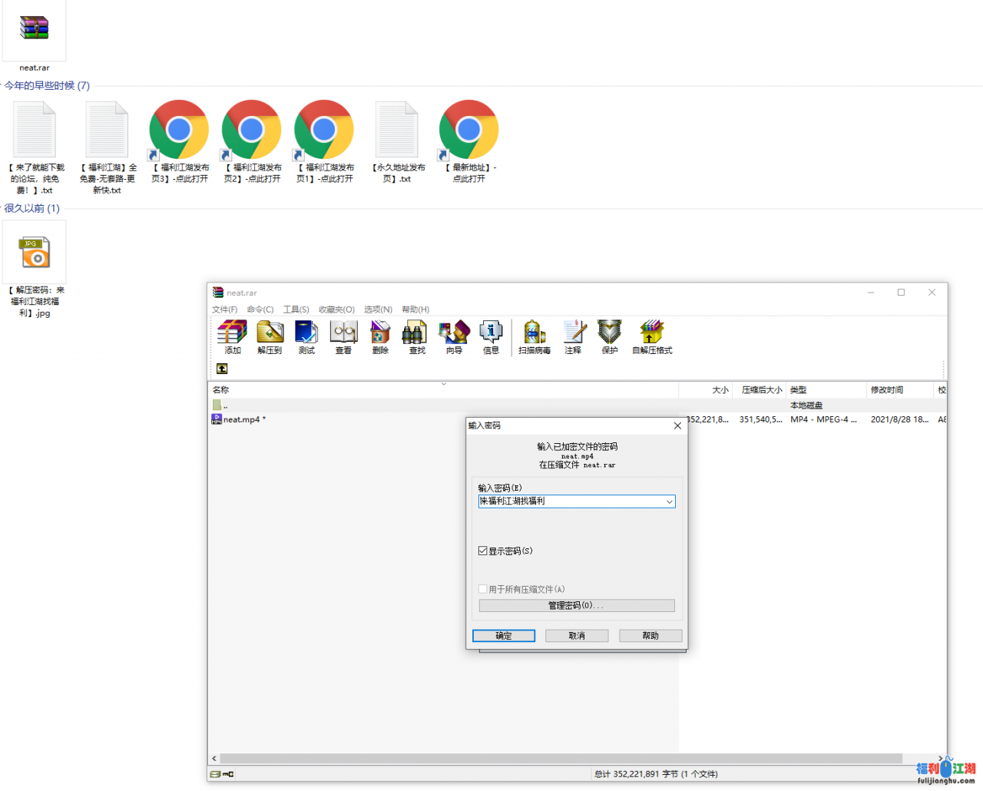This screenshot has height=791, width=983.
Task: Open the Options (选项) menu
Action: tap(378, 309)
